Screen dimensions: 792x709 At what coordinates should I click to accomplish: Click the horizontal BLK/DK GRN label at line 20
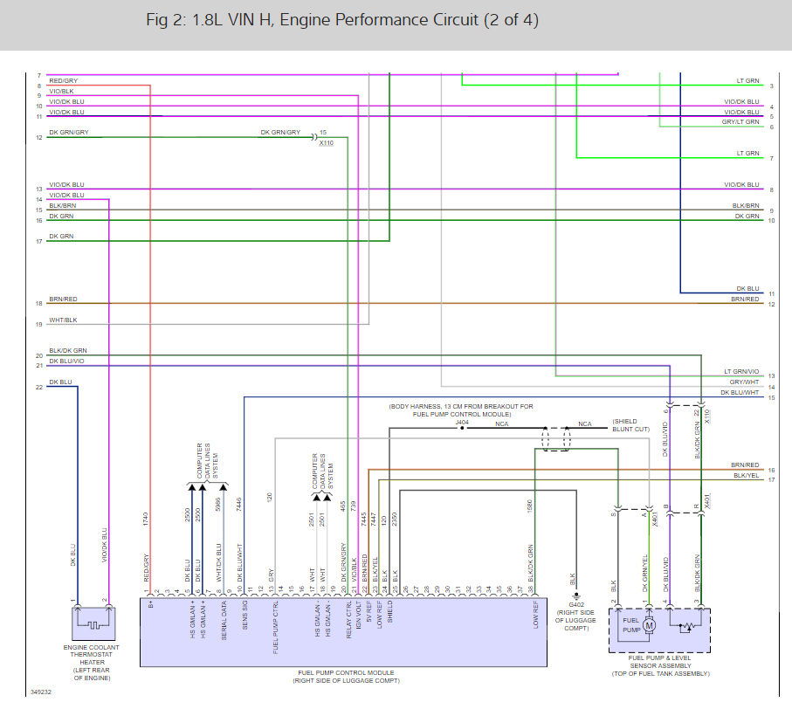[x=68, y=350]
